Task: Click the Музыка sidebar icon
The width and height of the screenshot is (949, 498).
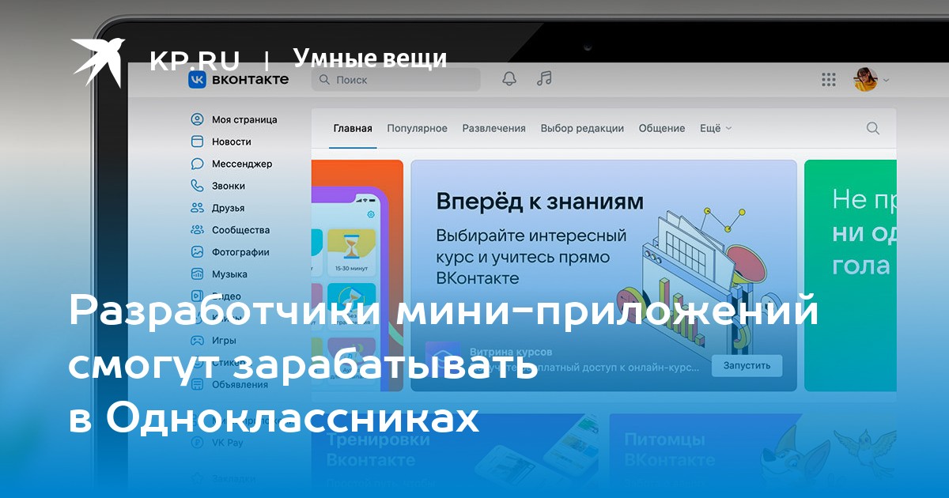Action: 197,274
